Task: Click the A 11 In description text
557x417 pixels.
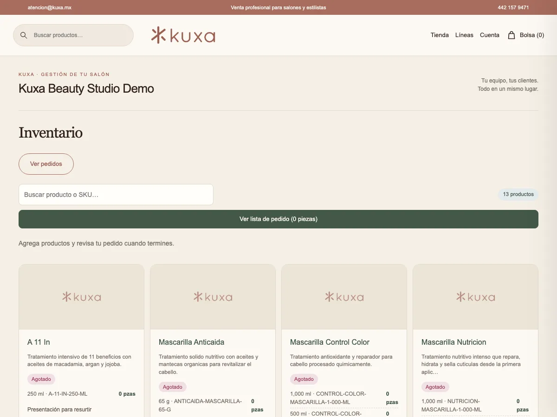Action: [79, 360]
